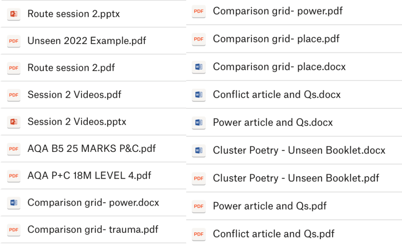This screenshot has width=402, height=246.
Task: Open the Route session 2.pdf file
Action: click(71, 68)
